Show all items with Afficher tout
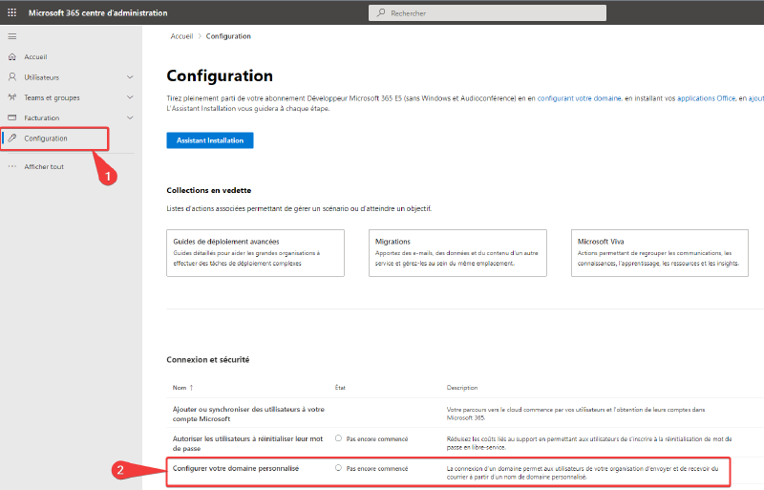 point(44,167)
